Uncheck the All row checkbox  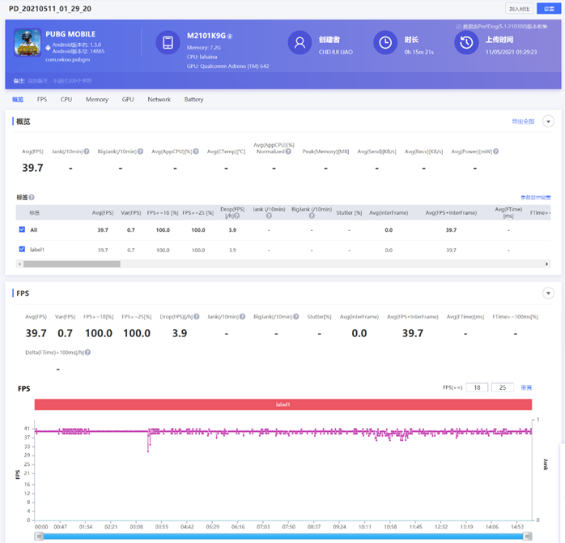tap(22, 230)
